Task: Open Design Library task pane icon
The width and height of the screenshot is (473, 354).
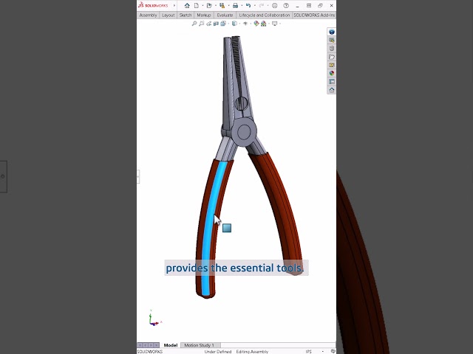Action: 332,49
